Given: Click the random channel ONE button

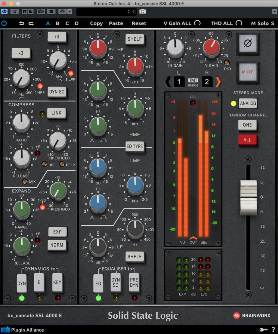Looking at the screenshot, I should 247,125.
